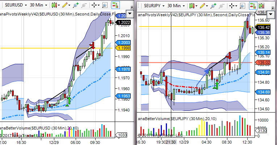
Task: Click the red down arrow signal on EURJPY chart
Action: pos(230,56)
